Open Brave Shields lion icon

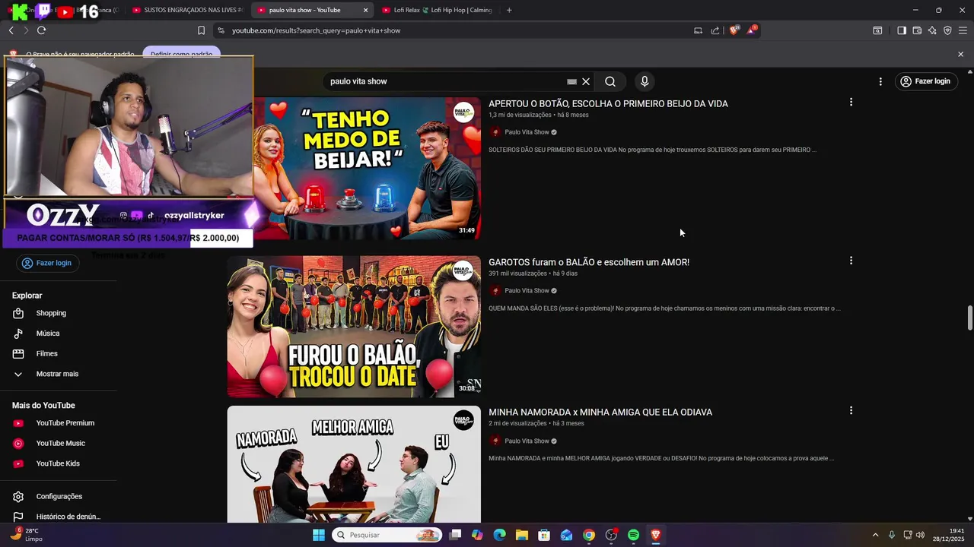(734, 30)
